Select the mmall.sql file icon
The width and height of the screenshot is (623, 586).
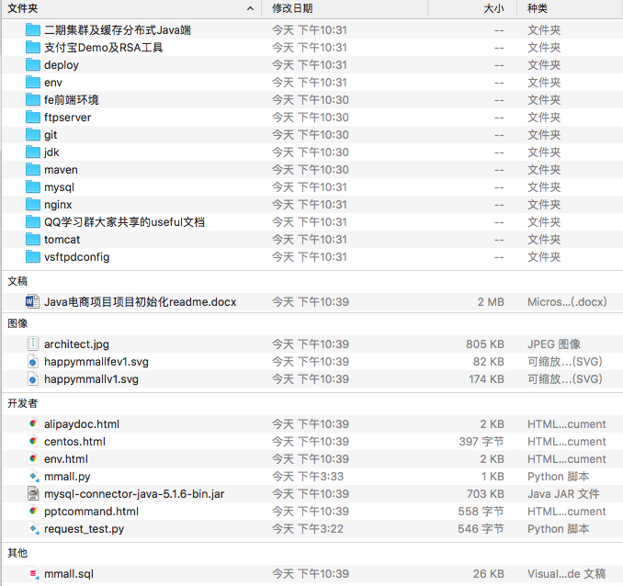pyautogui.click(x=33, y=574)
